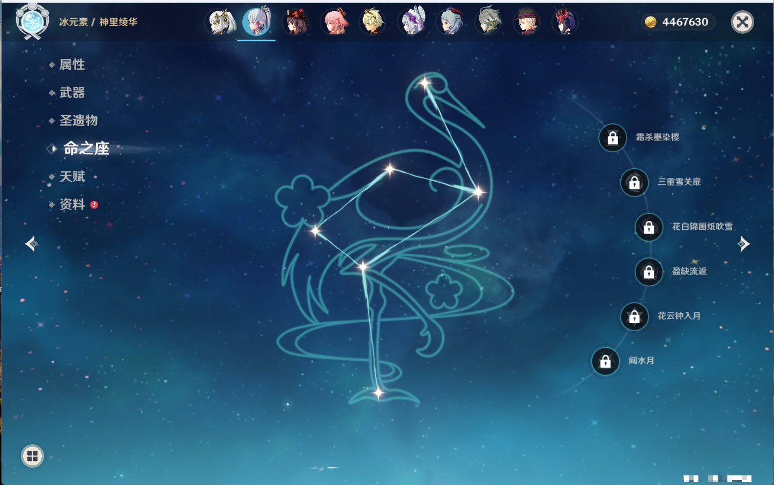The height and width of the screenshot is (485, 774).
Task: Select the 花白锦画纸吹雪 constellation label
Action: [702, 227]
